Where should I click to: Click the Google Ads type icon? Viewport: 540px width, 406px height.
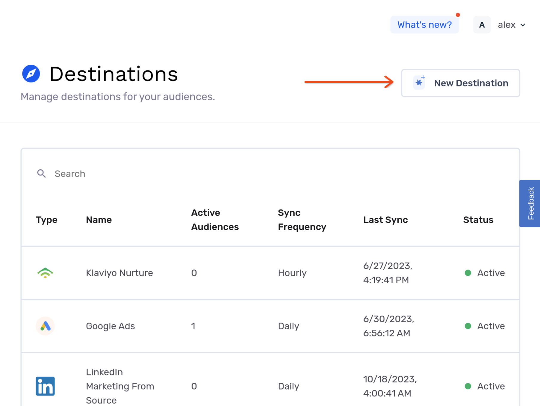point(45,326)
